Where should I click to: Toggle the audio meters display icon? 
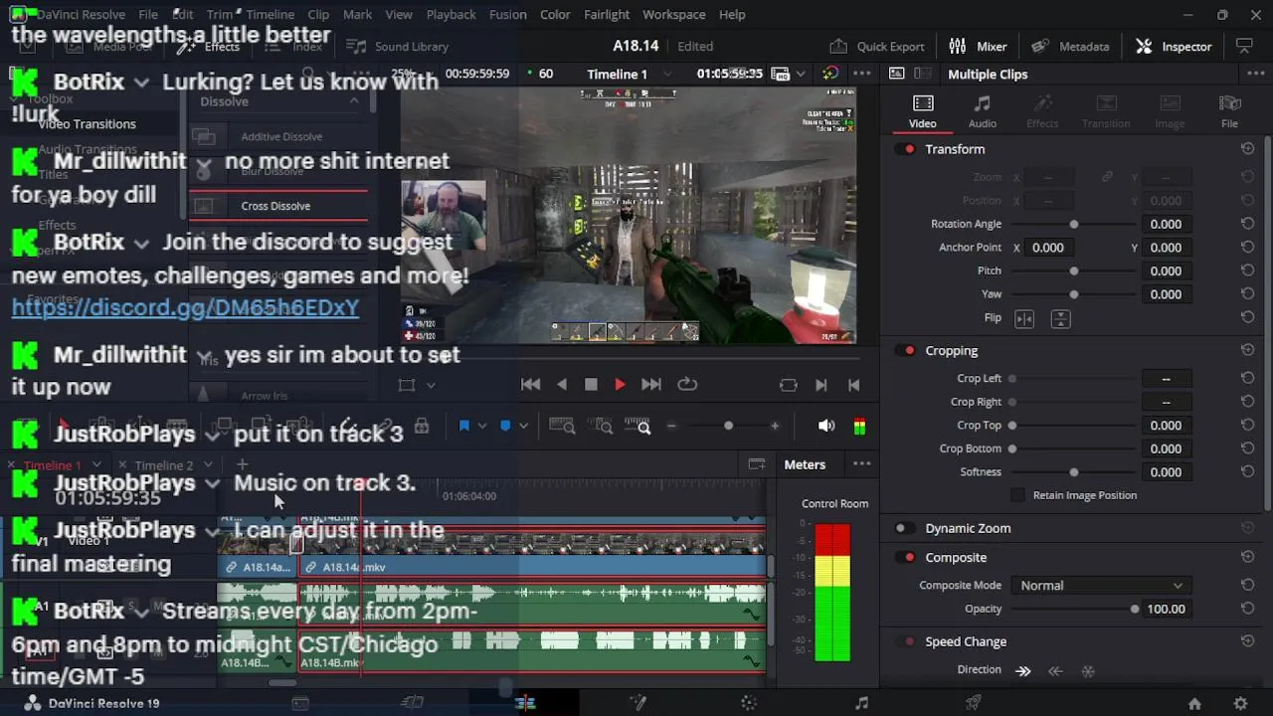pos(859,427)
